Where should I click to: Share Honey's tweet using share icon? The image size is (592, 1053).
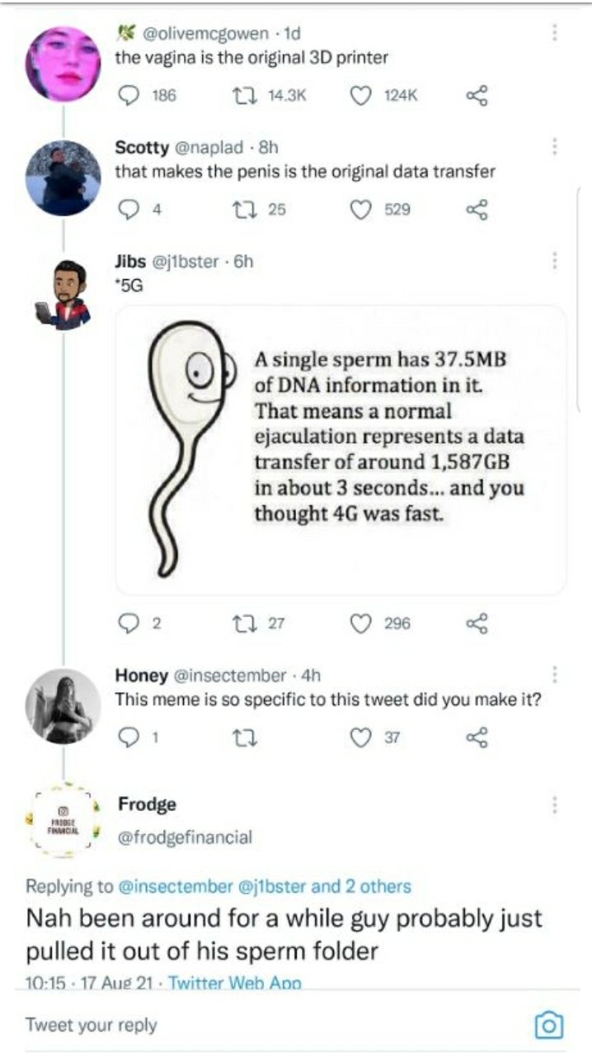coord(477,737)
